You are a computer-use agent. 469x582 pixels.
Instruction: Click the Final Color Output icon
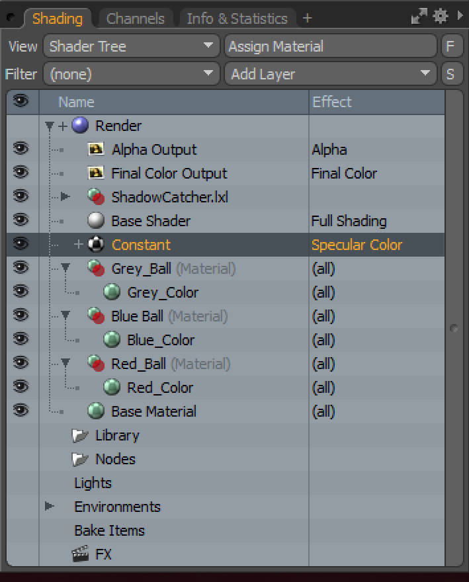point(96,173)
